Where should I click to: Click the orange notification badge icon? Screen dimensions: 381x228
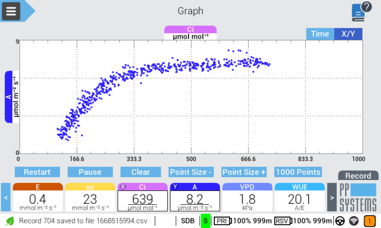(x=370, y=221)
